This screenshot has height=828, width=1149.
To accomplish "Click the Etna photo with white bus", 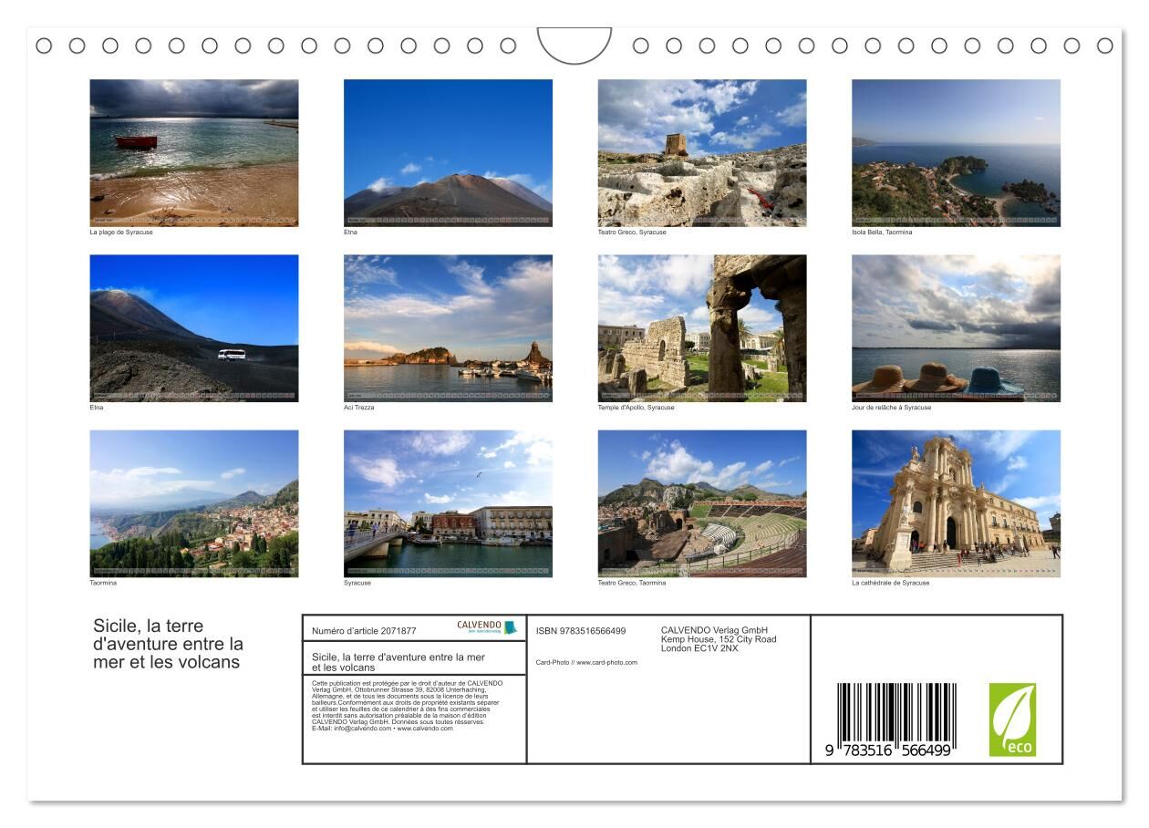I will coord(193,327).
